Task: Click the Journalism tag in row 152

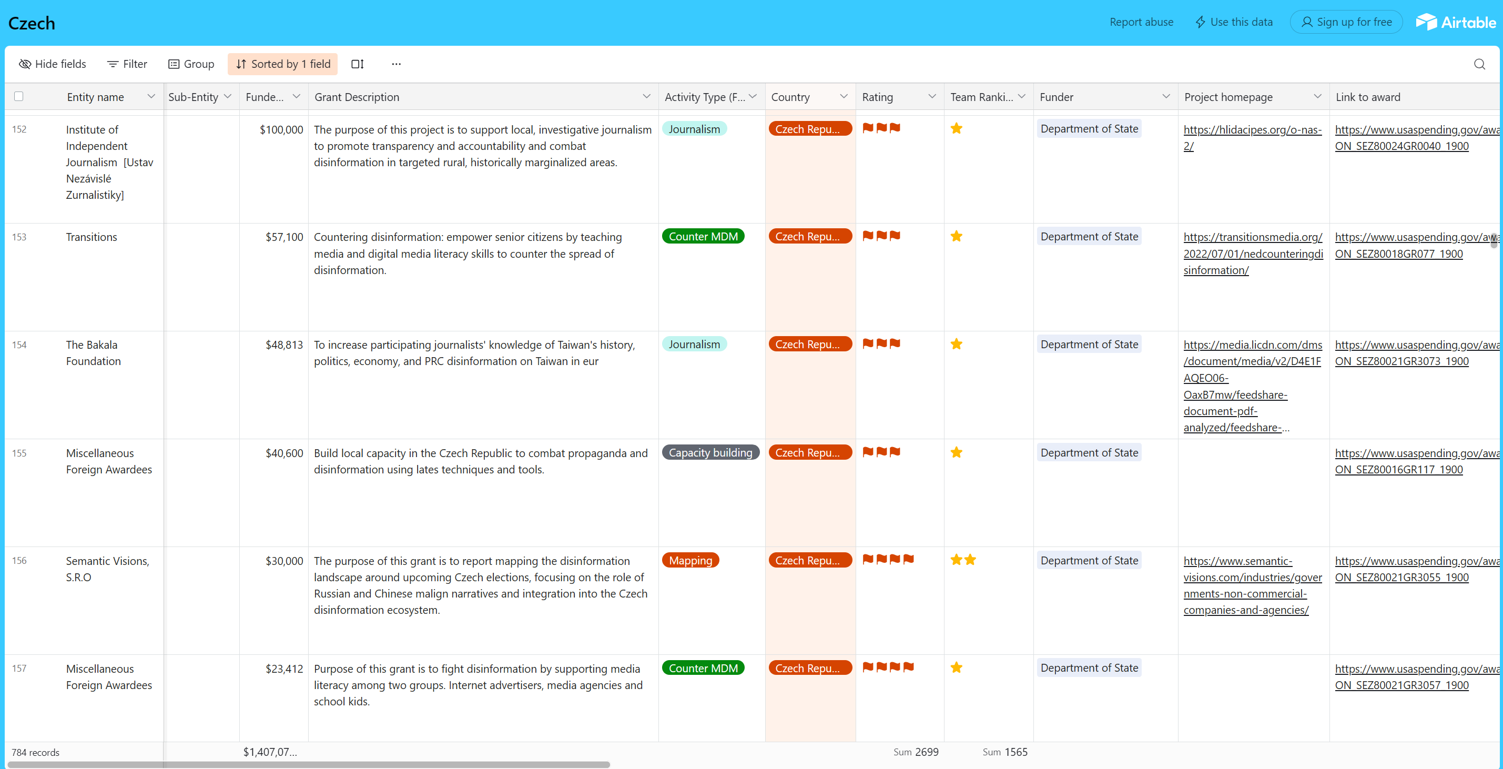Action: 694,129
